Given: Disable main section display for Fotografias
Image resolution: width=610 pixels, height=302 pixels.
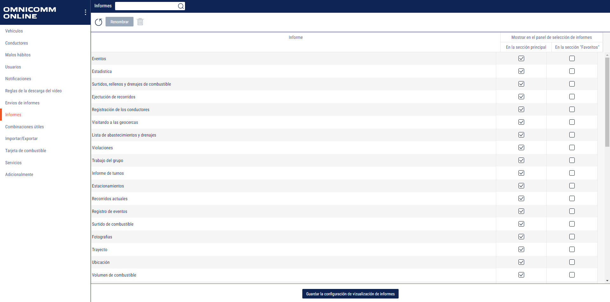Looking at the screenshot, I should [521, 236].
